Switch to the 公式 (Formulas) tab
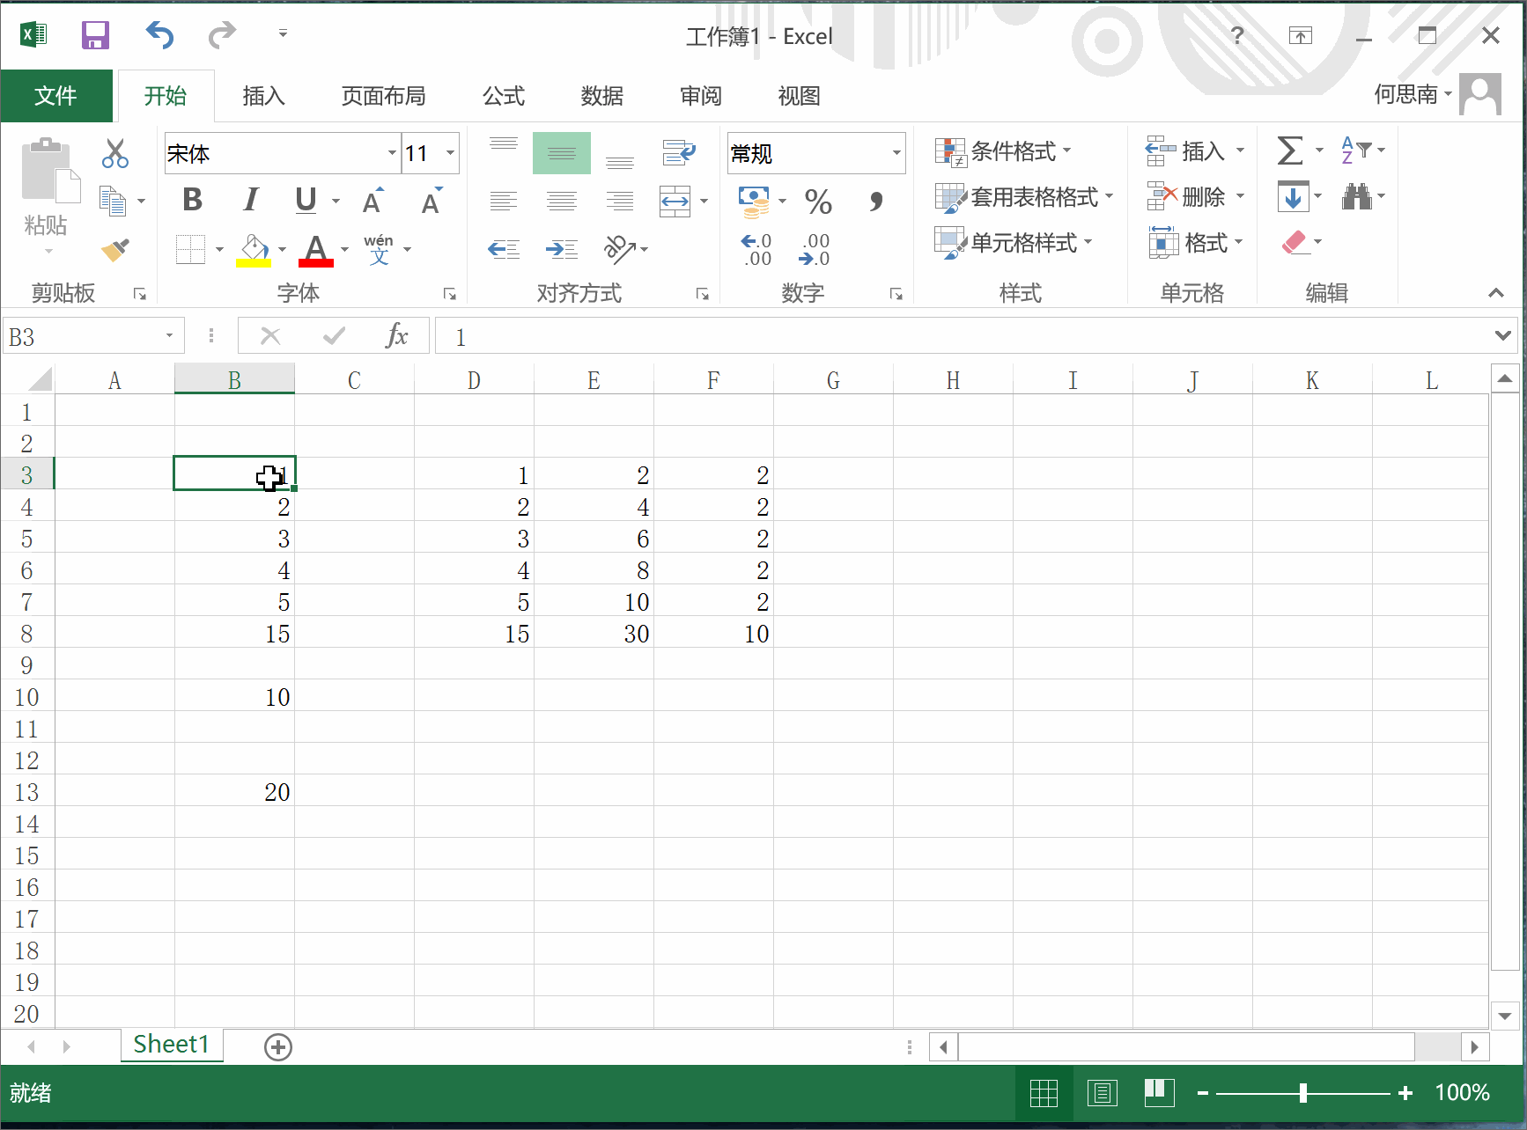This screenshot has width=1527, height=1130. click(504, 95)
